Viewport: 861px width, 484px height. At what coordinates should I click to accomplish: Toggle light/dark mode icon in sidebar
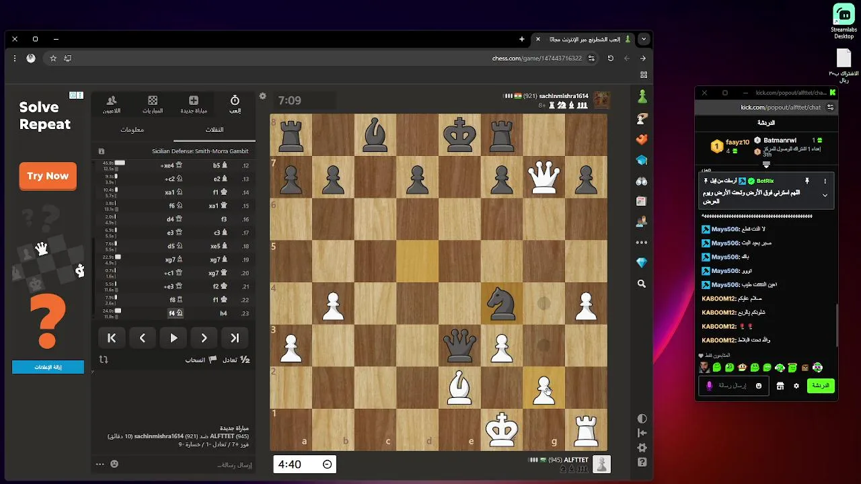(642, 418)
